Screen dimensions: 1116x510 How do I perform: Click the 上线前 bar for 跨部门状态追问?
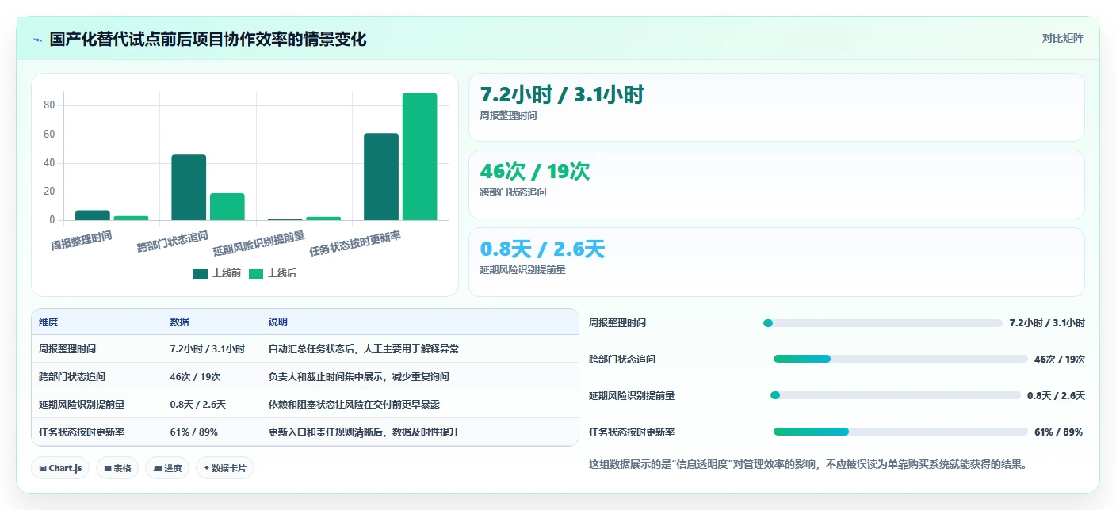[189, 188]
